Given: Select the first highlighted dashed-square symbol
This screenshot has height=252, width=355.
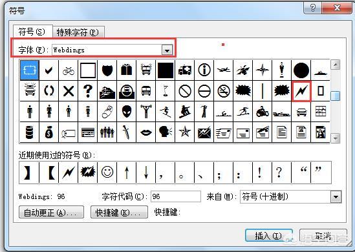Looking at the screenshot, I should 30,70.
